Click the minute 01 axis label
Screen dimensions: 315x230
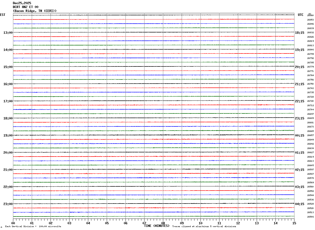coord(32,223)
